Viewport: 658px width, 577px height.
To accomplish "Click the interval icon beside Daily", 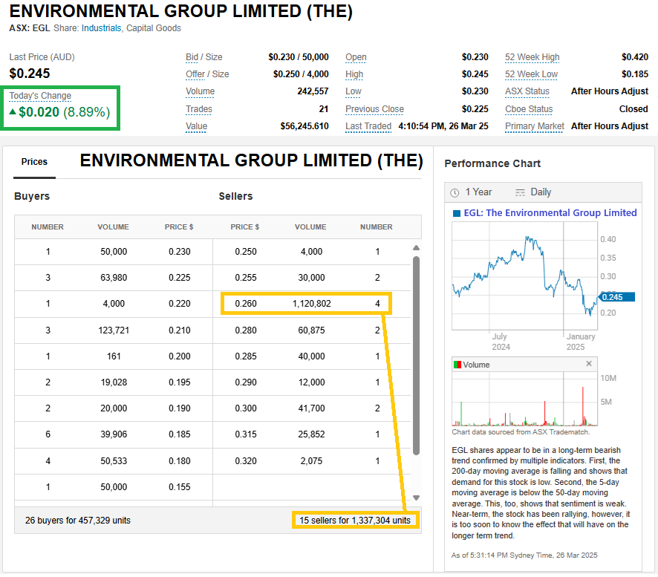I will tap(520, 192).
